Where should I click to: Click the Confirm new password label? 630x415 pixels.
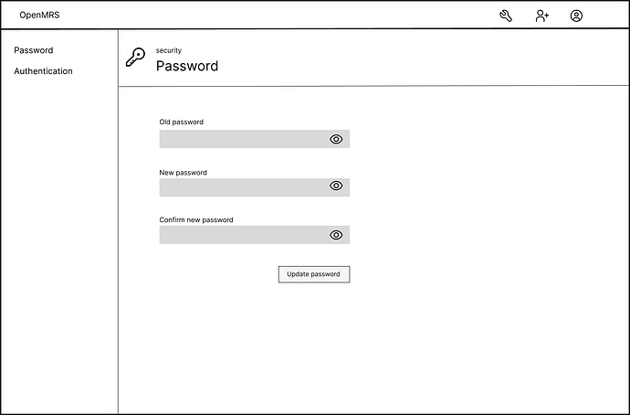[x=196, y=220]
